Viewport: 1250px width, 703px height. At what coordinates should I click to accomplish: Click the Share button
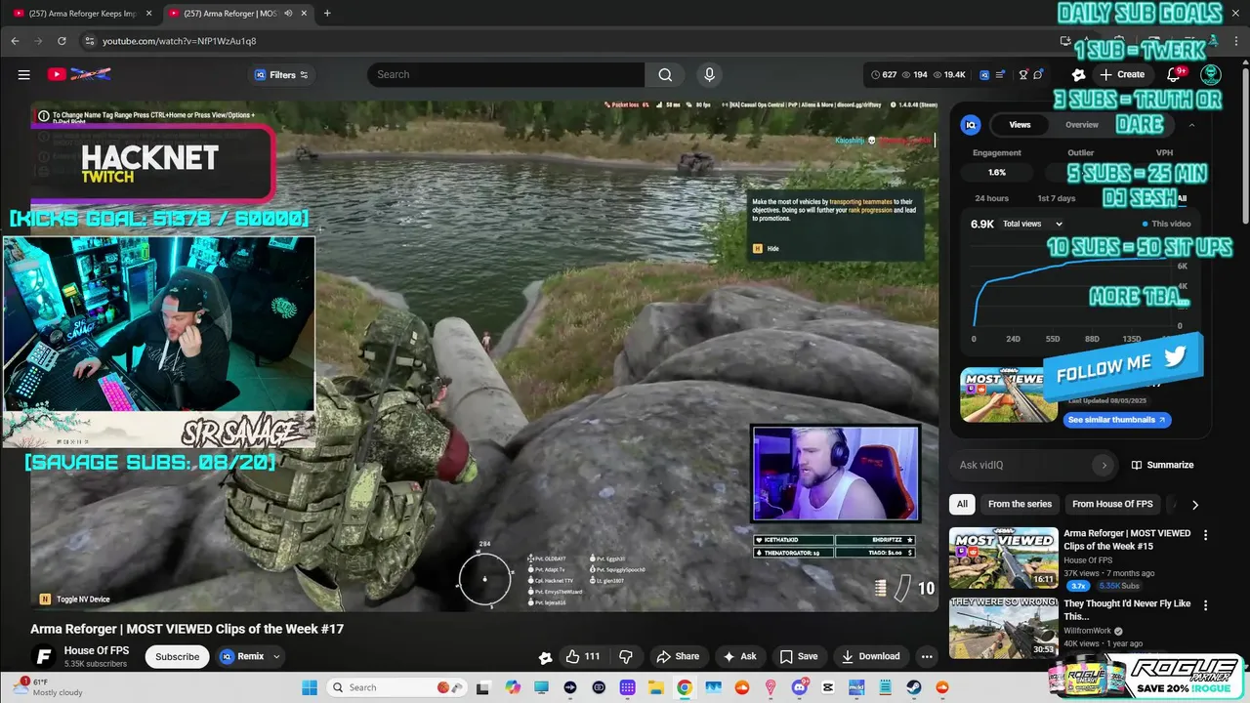[678, 656]
